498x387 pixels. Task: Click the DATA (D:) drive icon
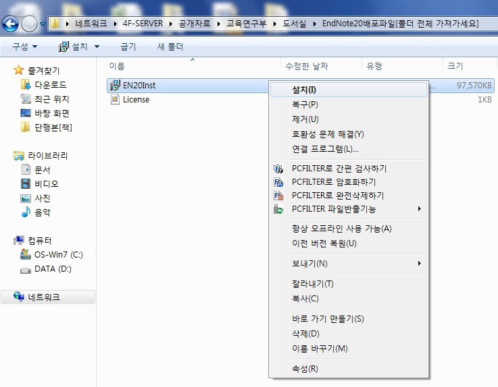(x=26, y=270)
